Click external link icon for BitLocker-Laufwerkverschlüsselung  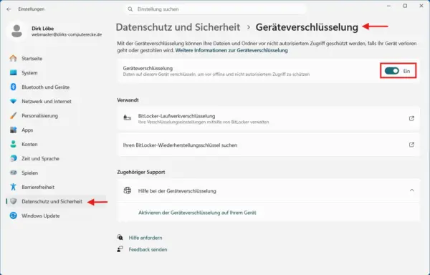click(x=411, y=118)
